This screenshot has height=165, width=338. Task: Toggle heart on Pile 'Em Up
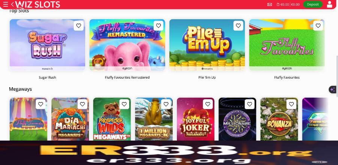click(x=238, y=26)
